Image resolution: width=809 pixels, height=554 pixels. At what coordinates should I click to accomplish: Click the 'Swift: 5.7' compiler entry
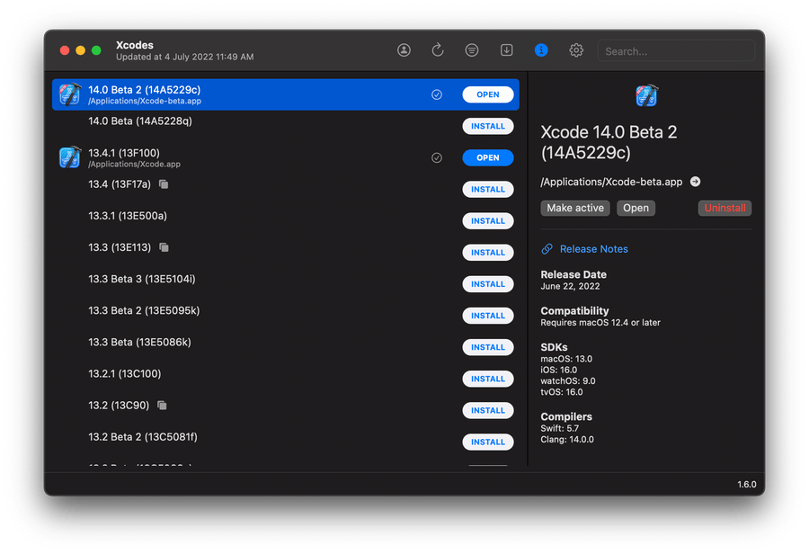[x=560, y=428]
